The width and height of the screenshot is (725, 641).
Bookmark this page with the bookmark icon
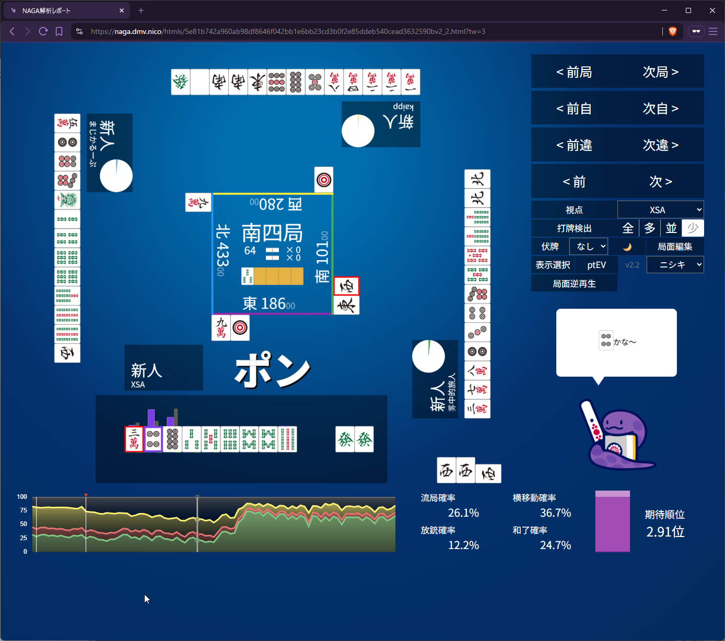(59, 31)
